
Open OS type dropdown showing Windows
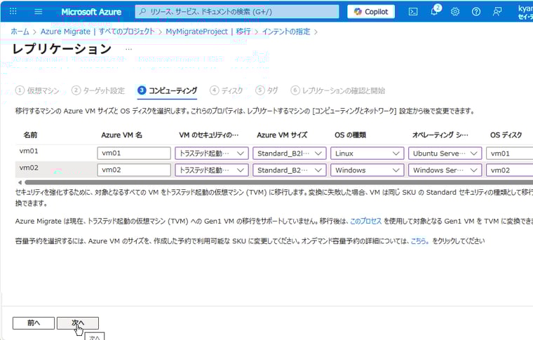click(x=367, y=170)
